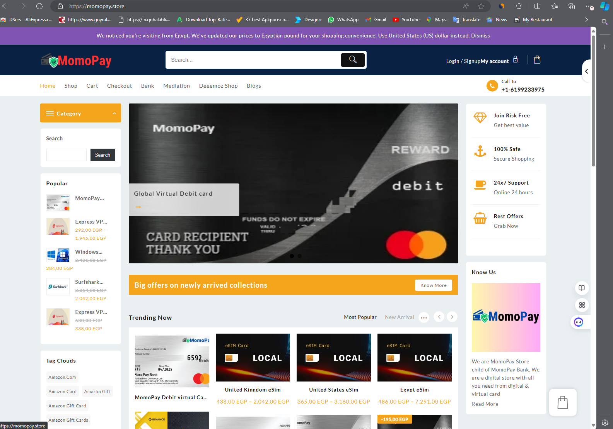This screenshot has width=613, height=429.
Task: Click Amazon Gift Card tag
Action: (x=67, y=406)
